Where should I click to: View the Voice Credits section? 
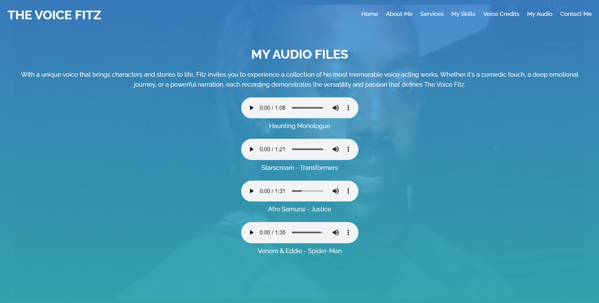coord(501,14)
